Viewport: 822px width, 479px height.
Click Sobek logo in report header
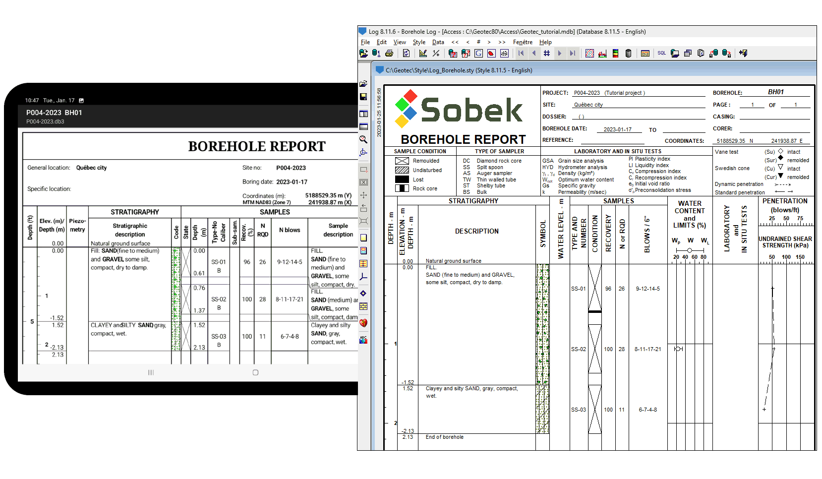[x=459, y=109]
